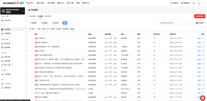Viewport: 207px width, 101px height.
Task: Focus the question title search field
Action: (x=176, y=23)
